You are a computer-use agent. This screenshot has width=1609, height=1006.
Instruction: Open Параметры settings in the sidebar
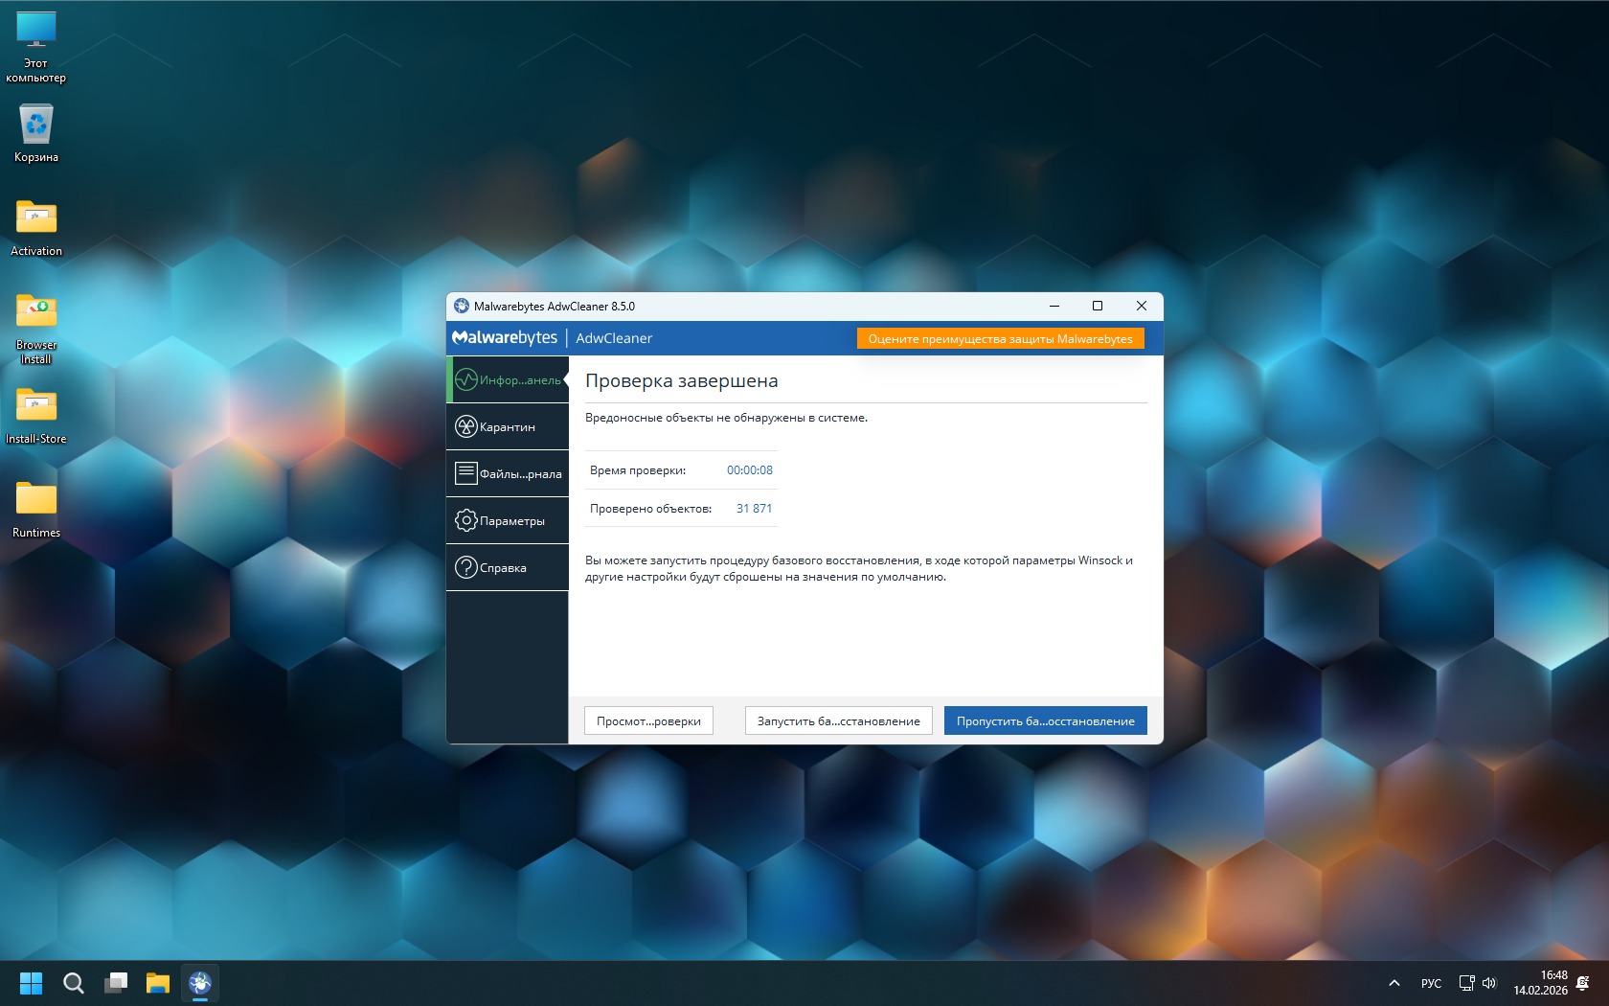point(508,521)
